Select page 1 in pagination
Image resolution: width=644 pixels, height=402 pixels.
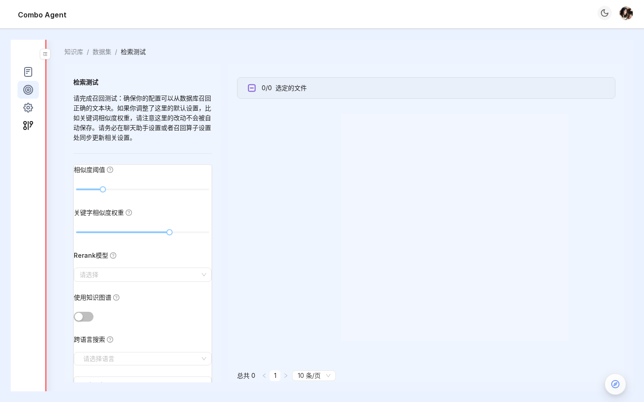tap(275, 376)
